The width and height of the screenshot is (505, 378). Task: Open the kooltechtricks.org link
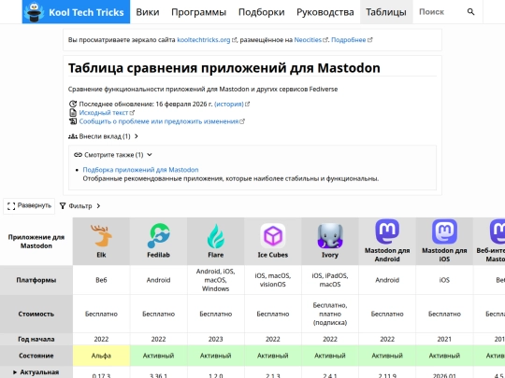(x=204, y=40)
